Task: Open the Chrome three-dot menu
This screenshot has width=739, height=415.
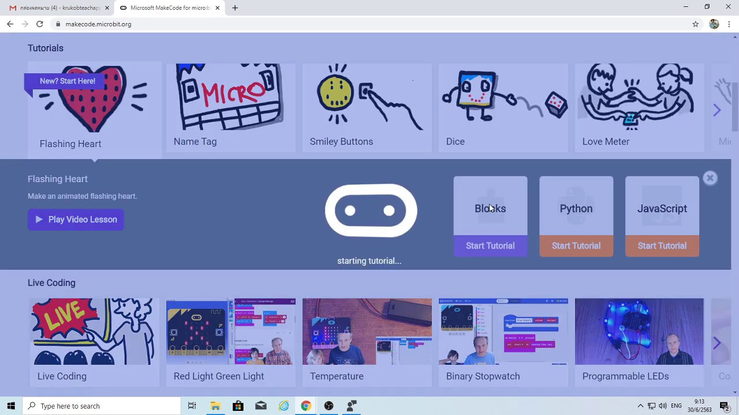Action: (x=729, y=24)
